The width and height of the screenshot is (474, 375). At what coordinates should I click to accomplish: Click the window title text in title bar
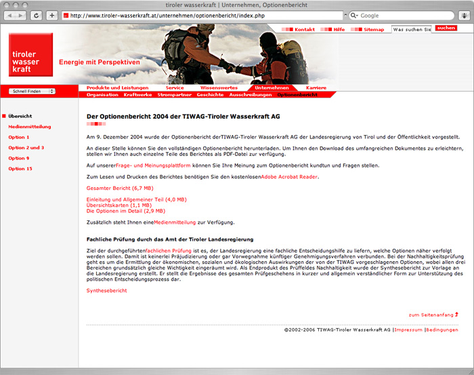tap(236, 5)
